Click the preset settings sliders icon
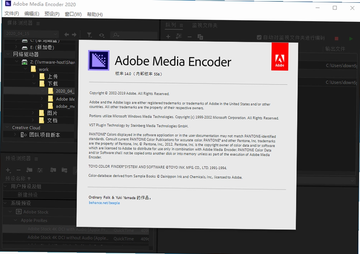Image resolution: width=360 pixels, height=254 pixels. click(40, 170)
